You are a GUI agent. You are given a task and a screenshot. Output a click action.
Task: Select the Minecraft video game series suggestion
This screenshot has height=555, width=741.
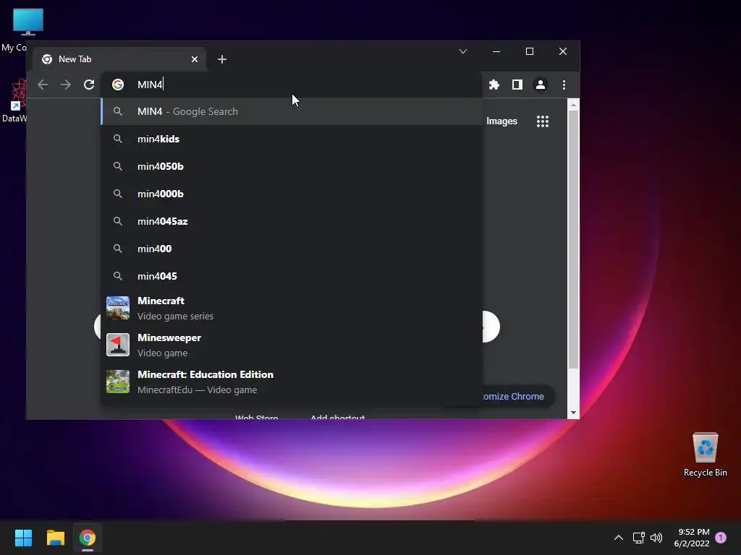(x=292, y=308)
